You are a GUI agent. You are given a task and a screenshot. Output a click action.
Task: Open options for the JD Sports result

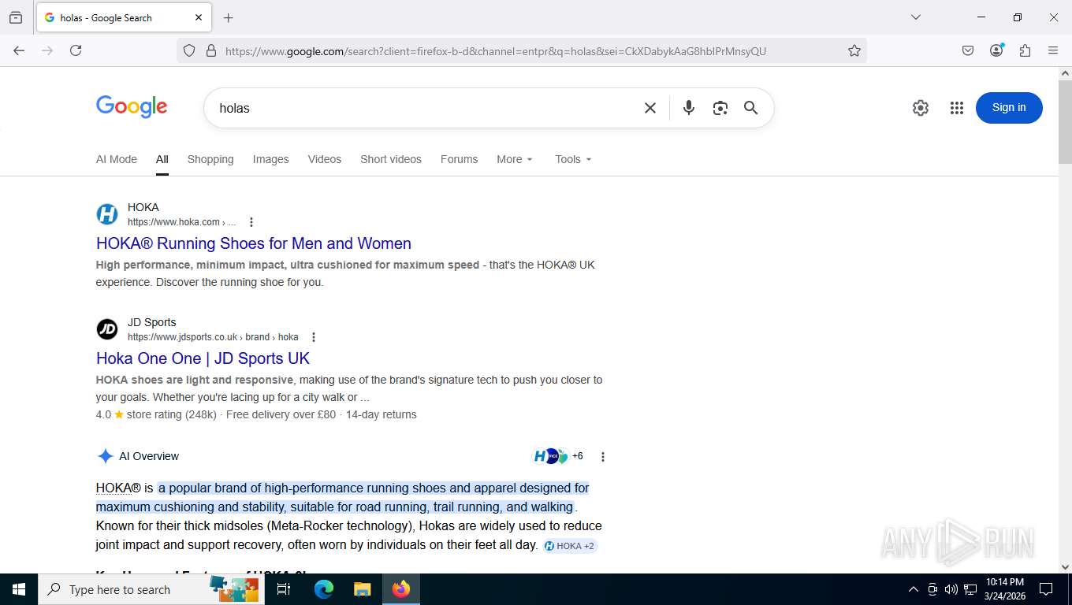coord(314,337)
